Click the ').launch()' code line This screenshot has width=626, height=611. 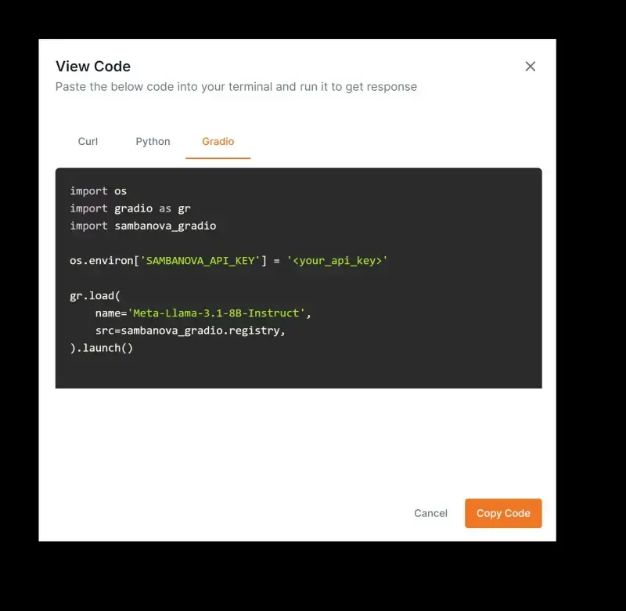pos(102,348)
